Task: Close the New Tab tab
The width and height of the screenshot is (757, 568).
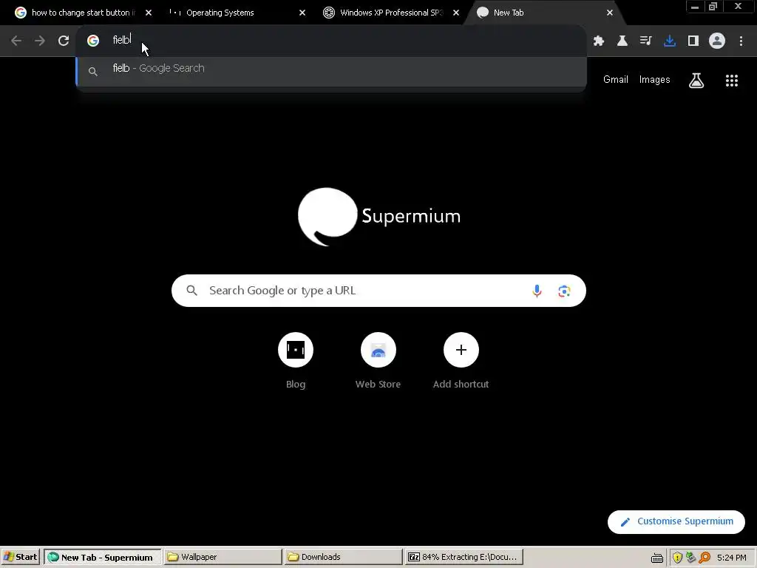Action: [x=610, y=13]
